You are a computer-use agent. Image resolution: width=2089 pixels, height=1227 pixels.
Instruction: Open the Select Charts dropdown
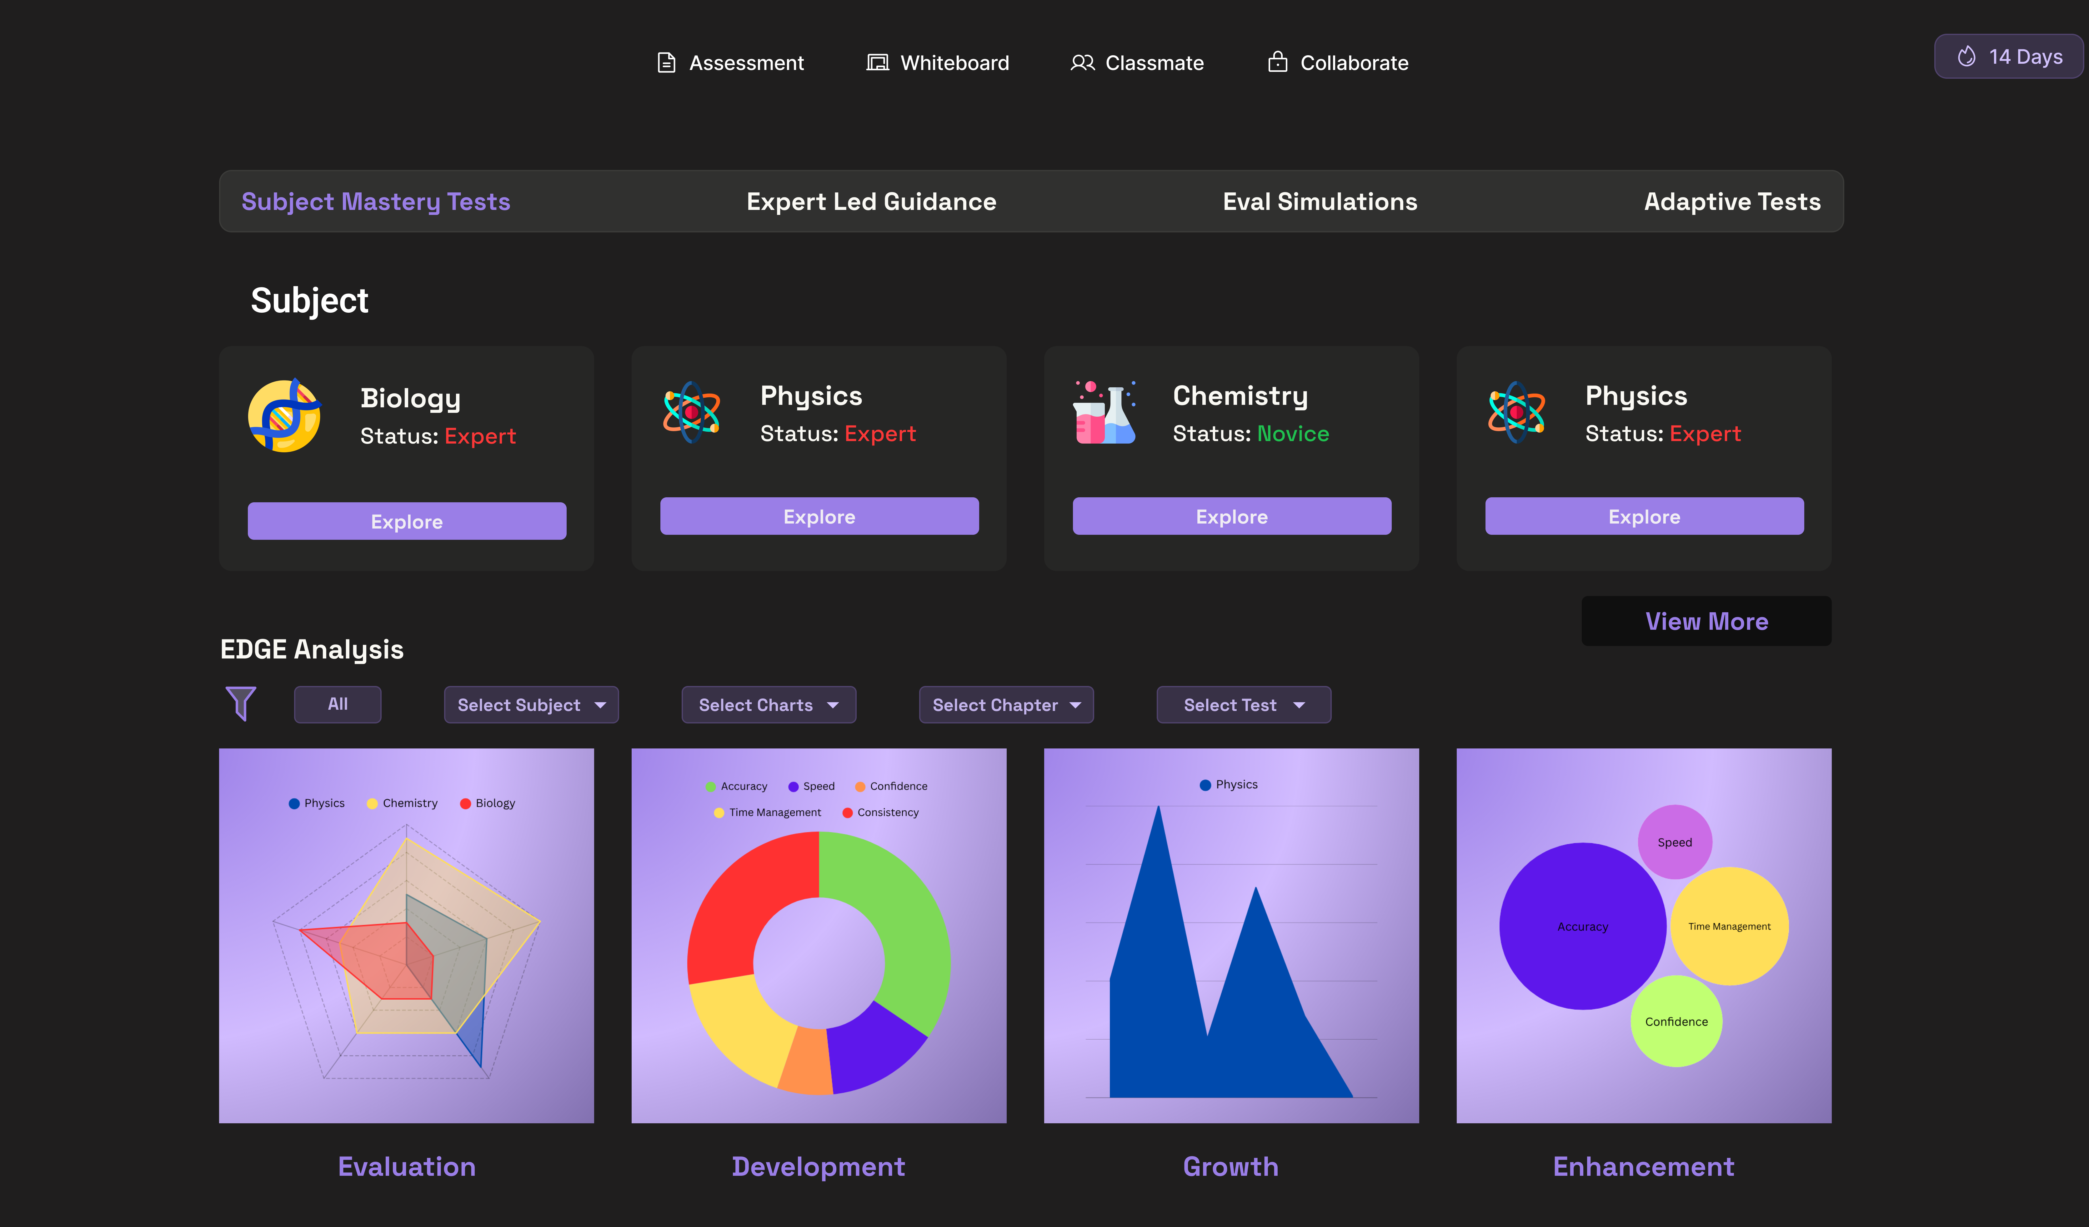point(769,705)
